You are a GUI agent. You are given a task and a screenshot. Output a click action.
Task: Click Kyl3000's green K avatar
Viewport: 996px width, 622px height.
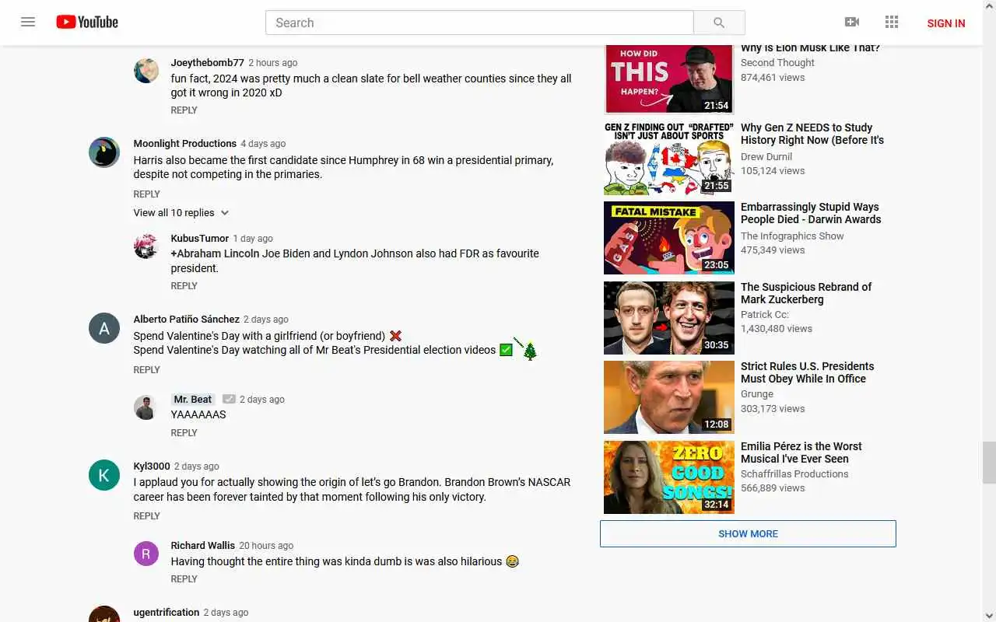pyautogui.click(x=104, y=475)
